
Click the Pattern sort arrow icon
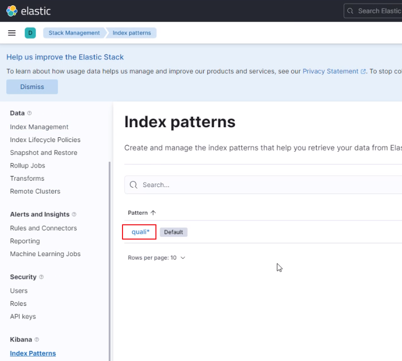[x=153, y=213]
